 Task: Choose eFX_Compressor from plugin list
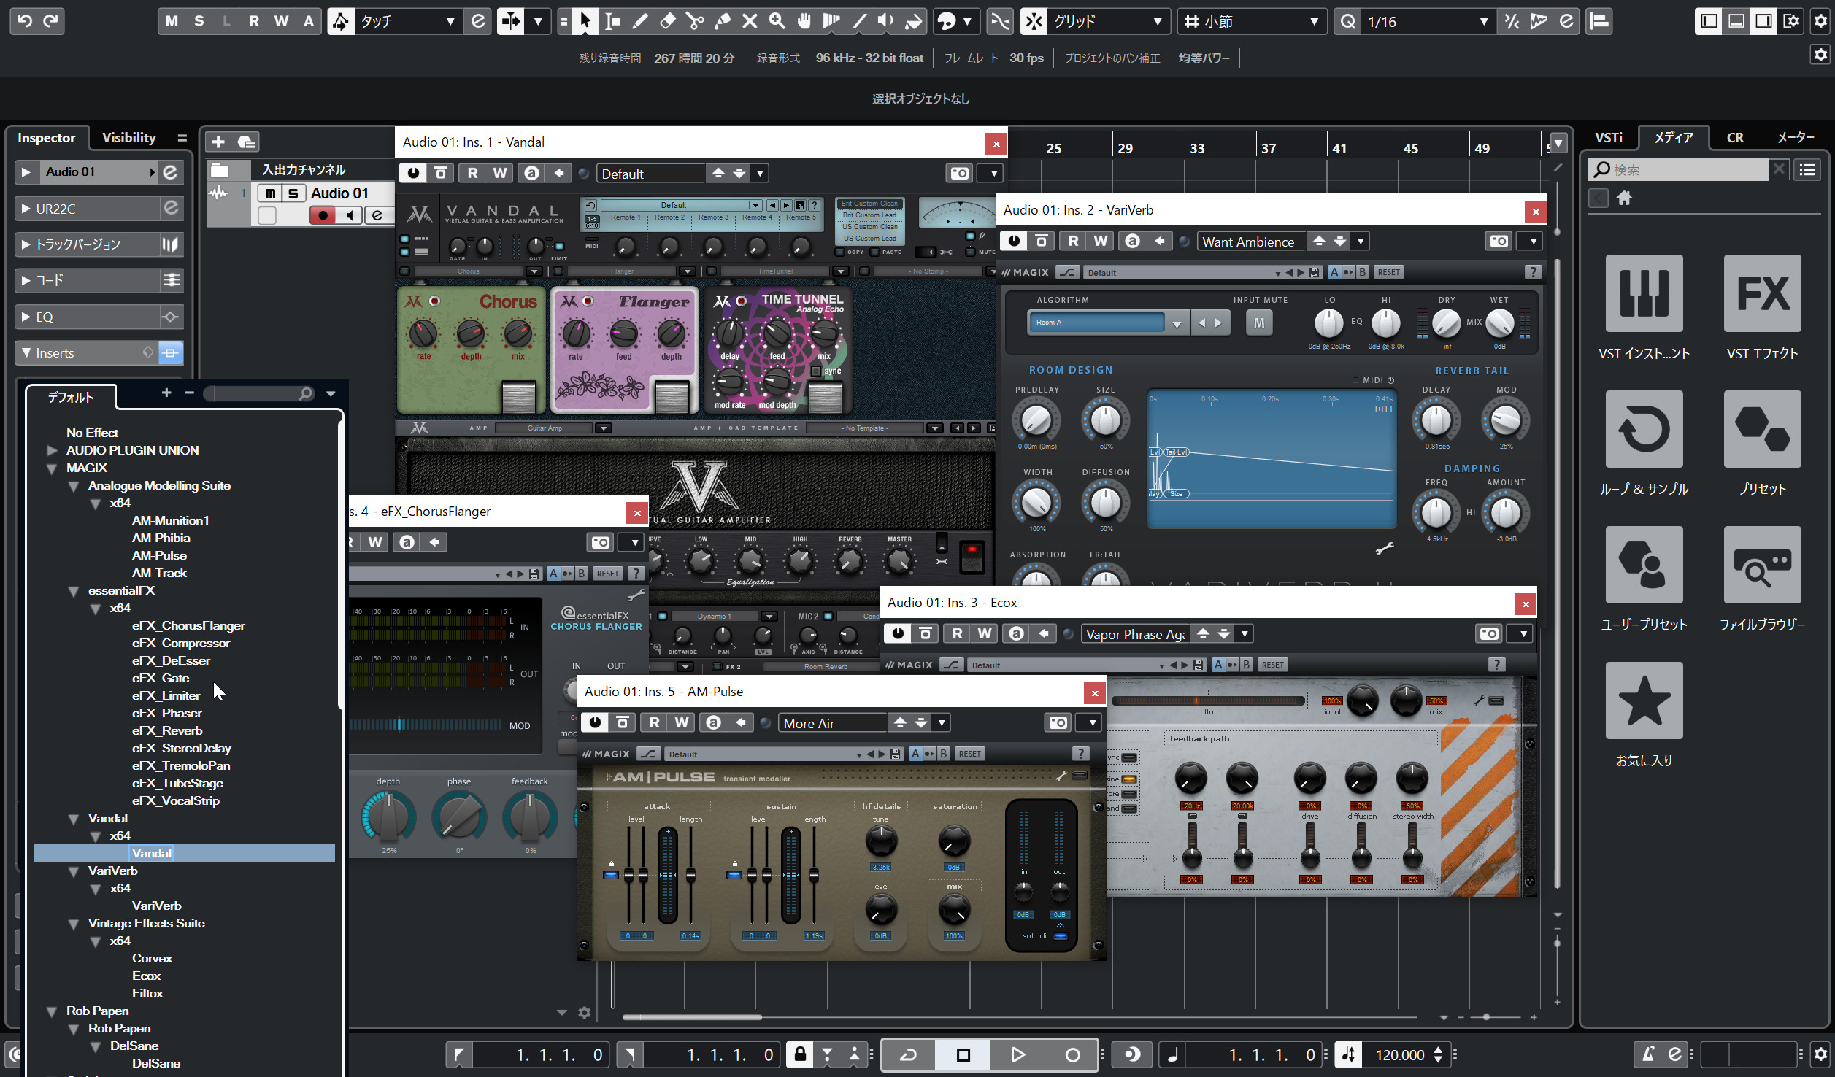coord(181,643)
